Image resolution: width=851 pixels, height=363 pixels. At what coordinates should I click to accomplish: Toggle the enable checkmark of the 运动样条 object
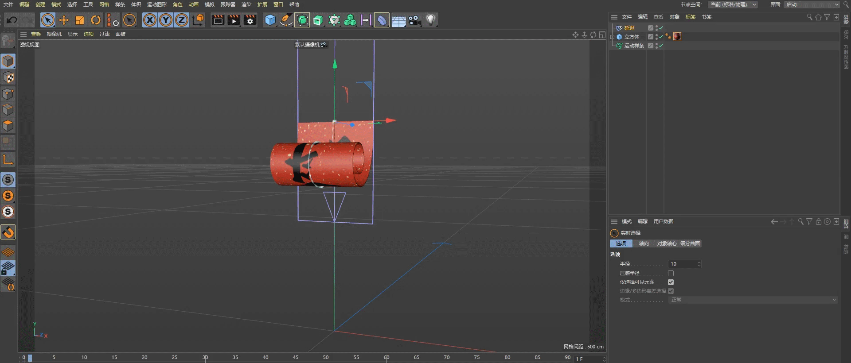pos(661,46)
